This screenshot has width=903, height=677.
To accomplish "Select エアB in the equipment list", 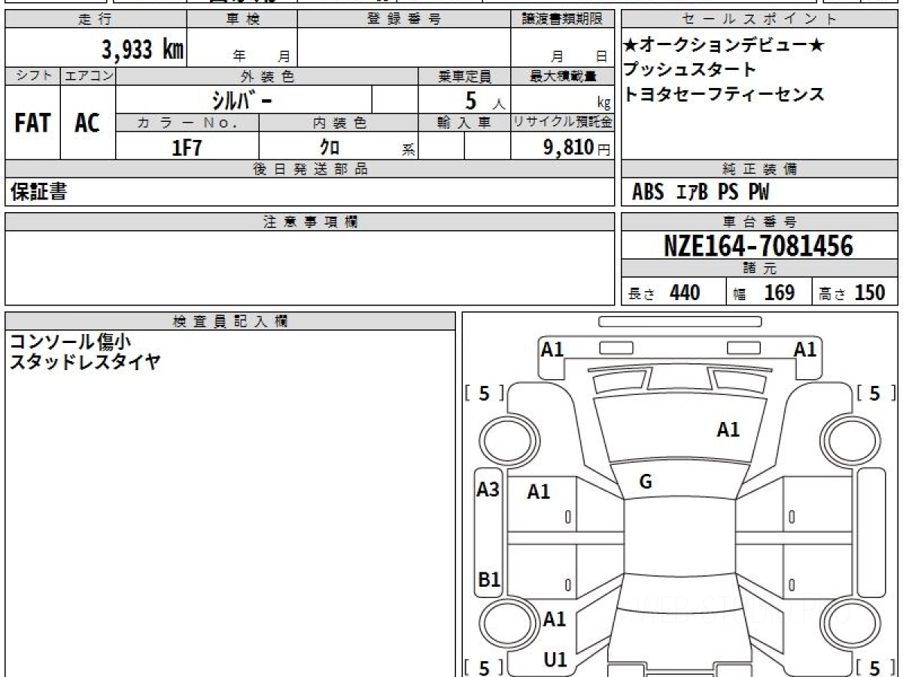I will coord(692,193).
